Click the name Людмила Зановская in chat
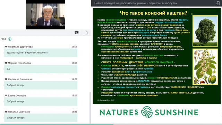222x125 pixels. click(x=20, y=79)
